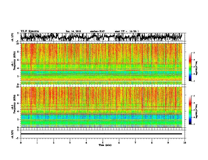Select the "start UT = 16:30:1" text
Screen dimensions: 208x160
[x=127, y=31]
